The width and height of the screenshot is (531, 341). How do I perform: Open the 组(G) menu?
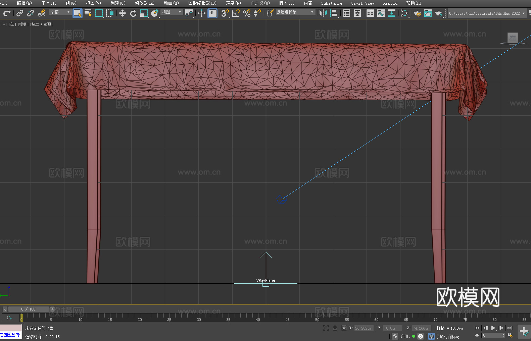pyautogui.click(x=71, y=3)
